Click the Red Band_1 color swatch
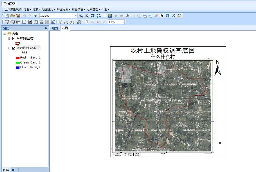This screenshot has width=256, height=172. point(18,58)
